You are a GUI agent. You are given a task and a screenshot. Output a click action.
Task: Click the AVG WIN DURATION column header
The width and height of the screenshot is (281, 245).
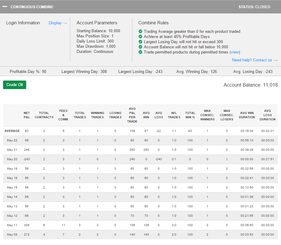tap(247, 115)
